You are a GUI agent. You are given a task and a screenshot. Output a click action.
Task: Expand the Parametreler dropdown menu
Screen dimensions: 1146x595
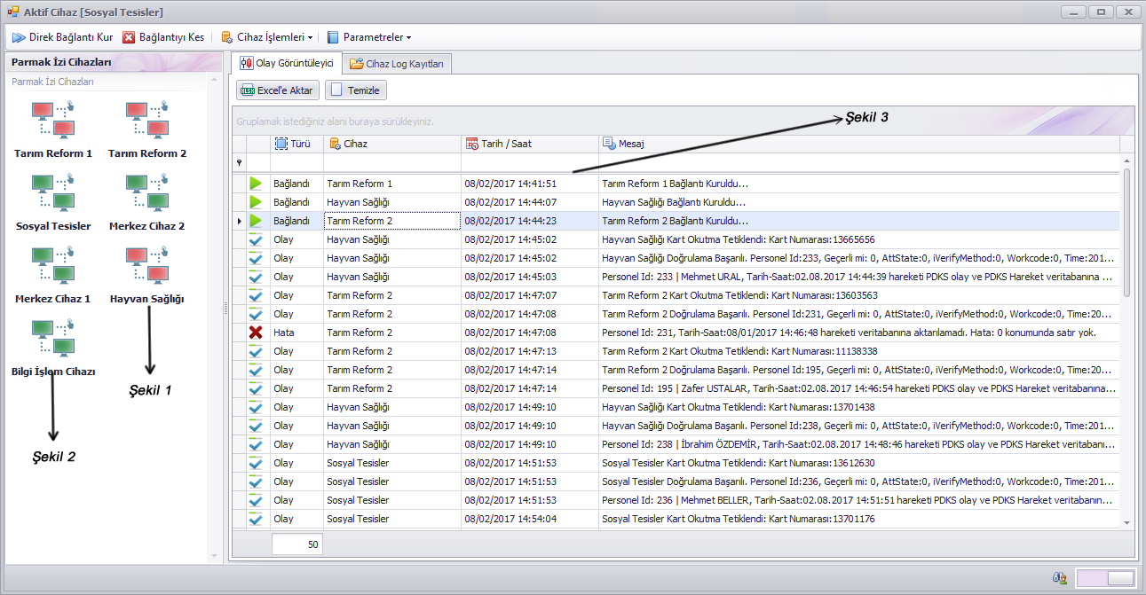pyautogui.click(x=369, y=37)
